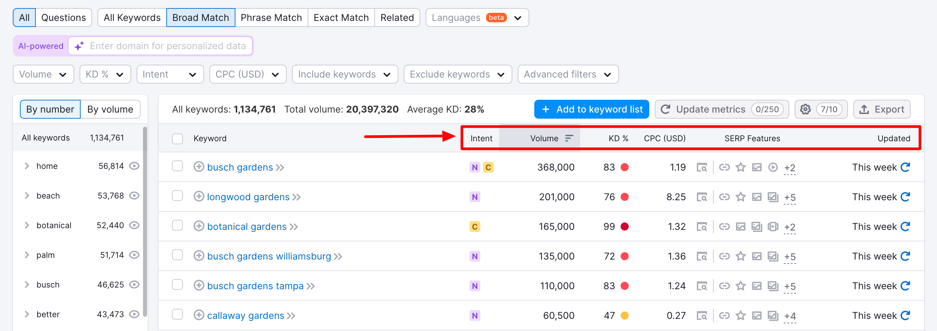
Task: Refresh metrics for callaway gardens row
Action: tap(905, 315)
